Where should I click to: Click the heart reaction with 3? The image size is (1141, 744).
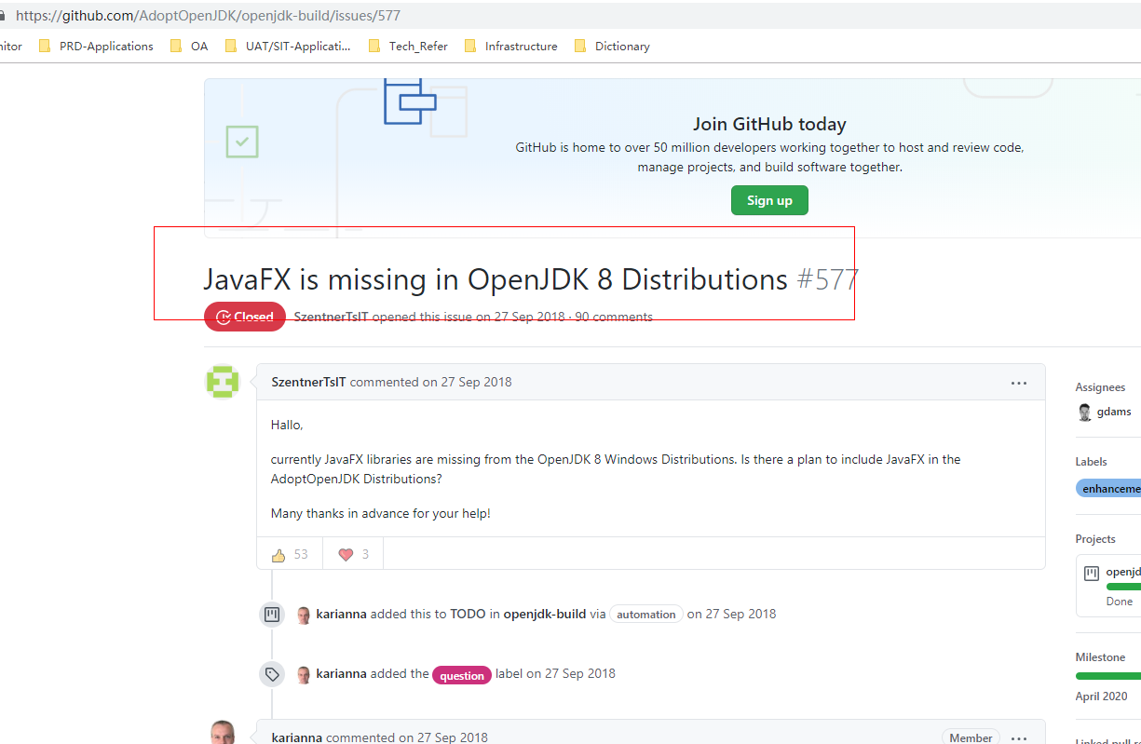click(x=353, y=554)
